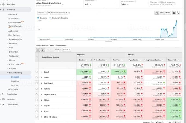
Task: Open the Sessions metric dropdown
Action: pos(42,13)
